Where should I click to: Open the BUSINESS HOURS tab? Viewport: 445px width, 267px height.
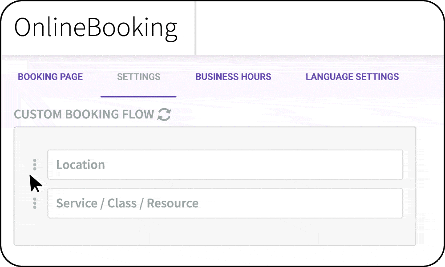(x=233, y=77)
